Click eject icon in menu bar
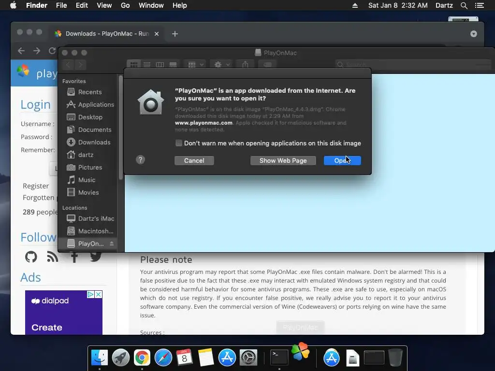Image resolution: width=495 pixels, height=371 pixels. pyautogui.click(x=355, y=5)
